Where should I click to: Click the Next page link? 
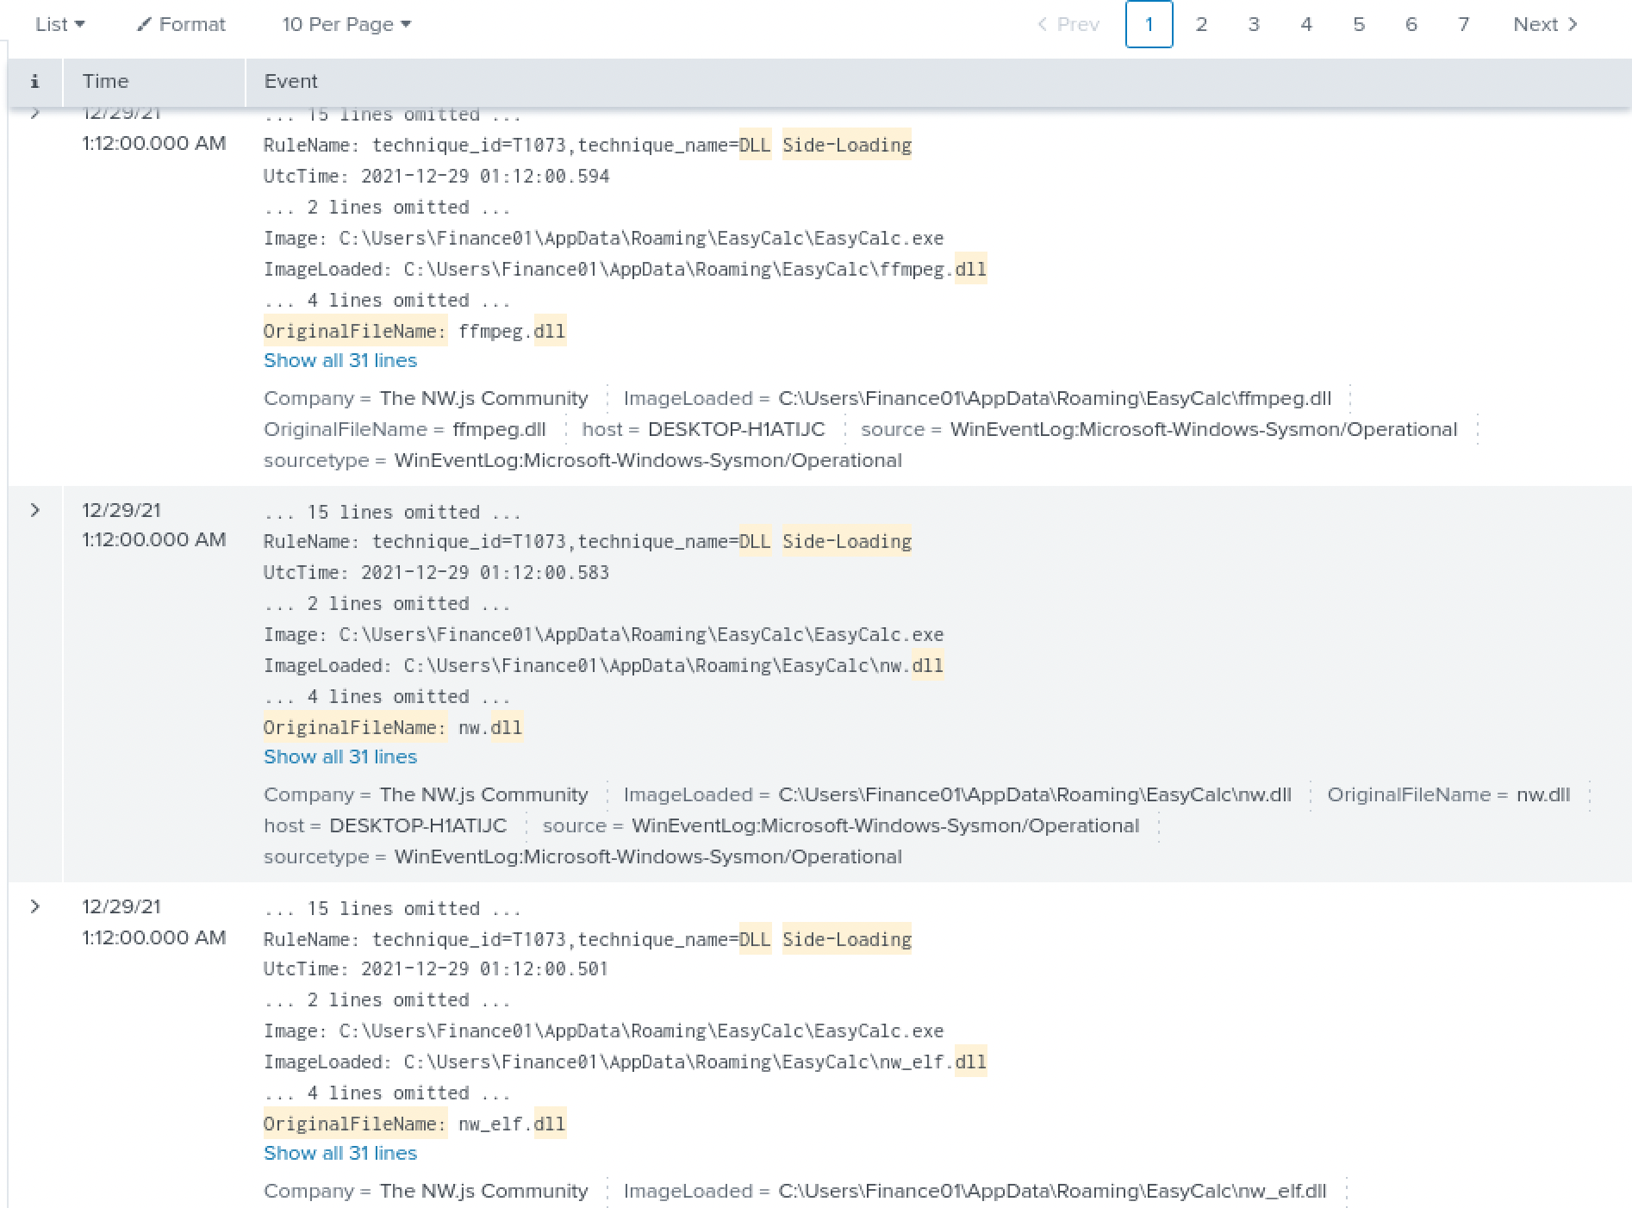coord(1546,24)
